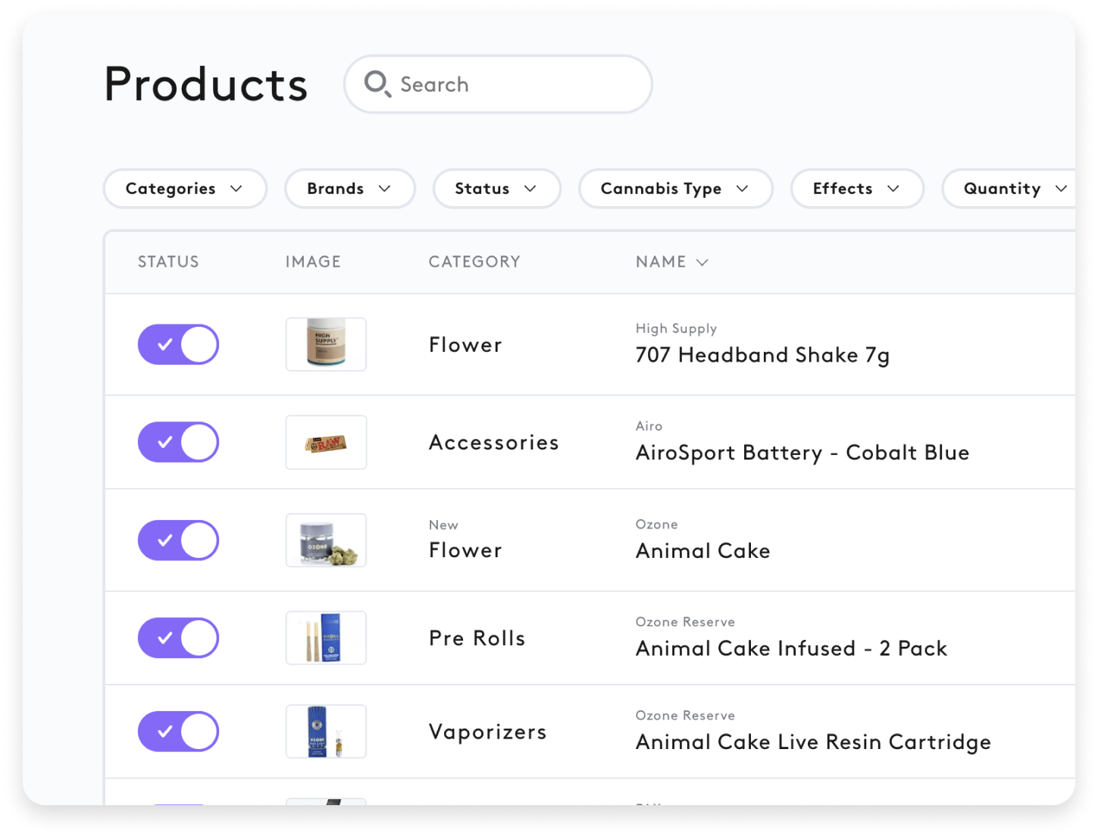
Task: Turn off the Animal Cake product status
Action: click(178, 540)
